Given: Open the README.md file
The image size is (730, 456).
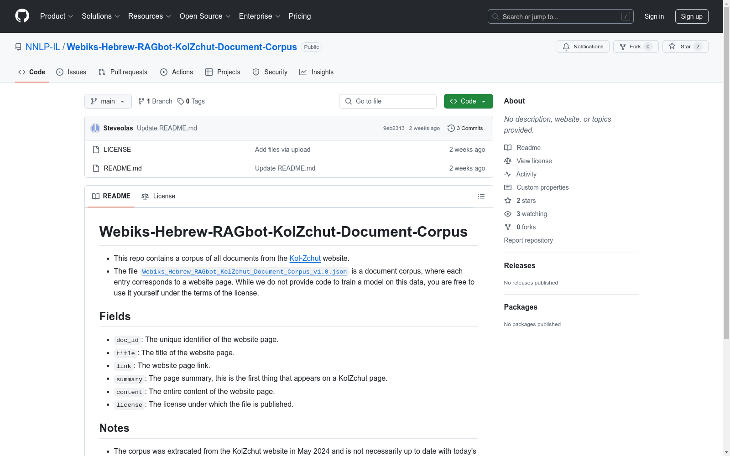Looking at the screenshot, I should [123, 168].
